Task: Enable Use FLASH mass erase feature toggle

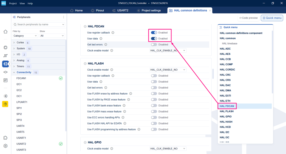Action: tap(154, 111)
